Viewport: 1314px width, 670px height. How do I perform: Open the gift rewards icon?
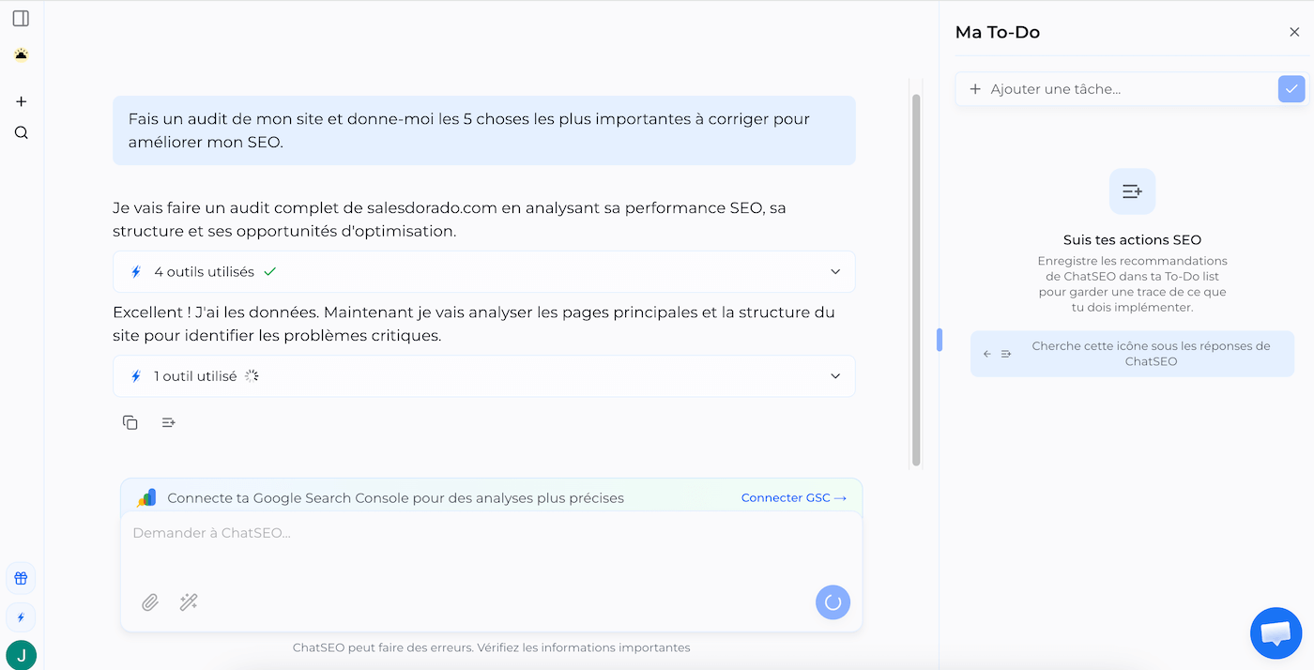[x=21, y=578]
